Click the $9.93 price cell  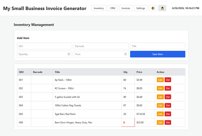145,105
